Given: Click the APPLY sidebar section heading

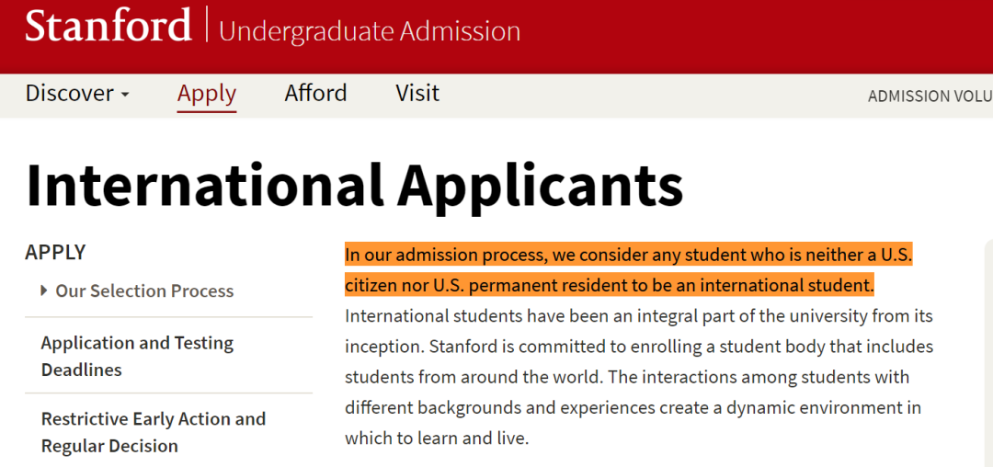Looking at the screenshot, I should click(55, 252).
